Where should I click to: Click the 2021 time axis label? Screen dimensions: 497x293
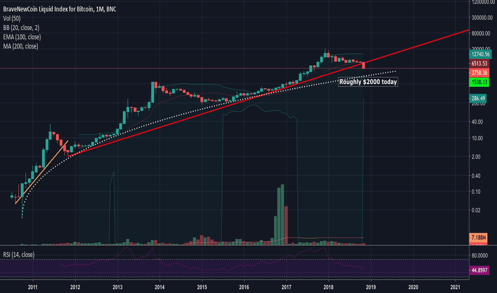[x=455, y=287]
